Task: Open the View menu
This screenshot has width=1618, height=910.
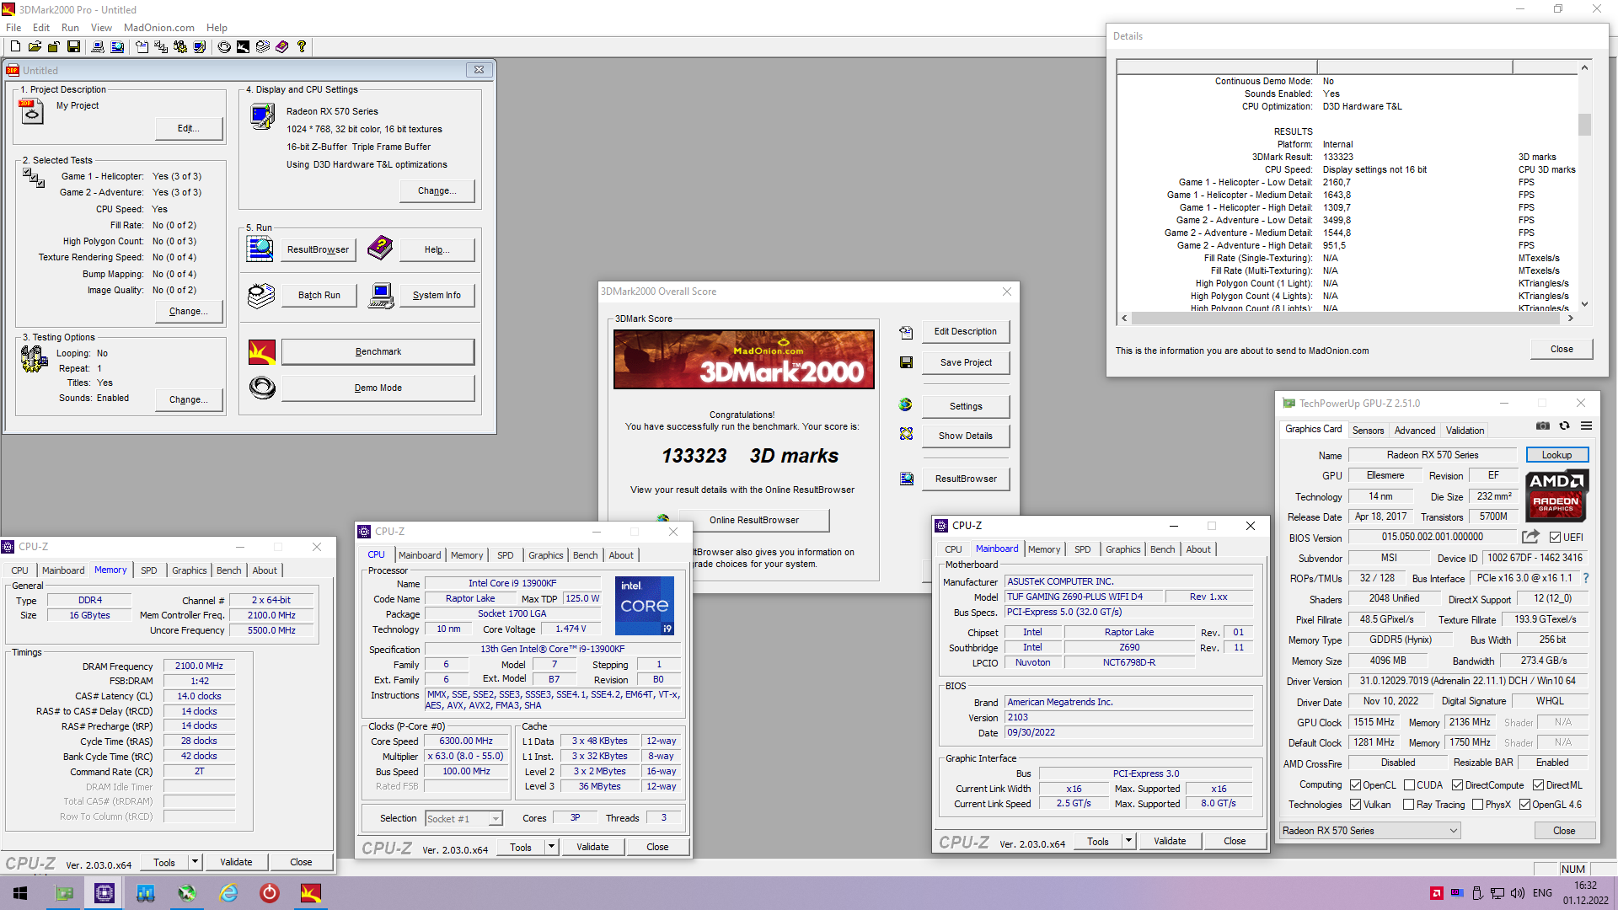Action: click(101, 27)
